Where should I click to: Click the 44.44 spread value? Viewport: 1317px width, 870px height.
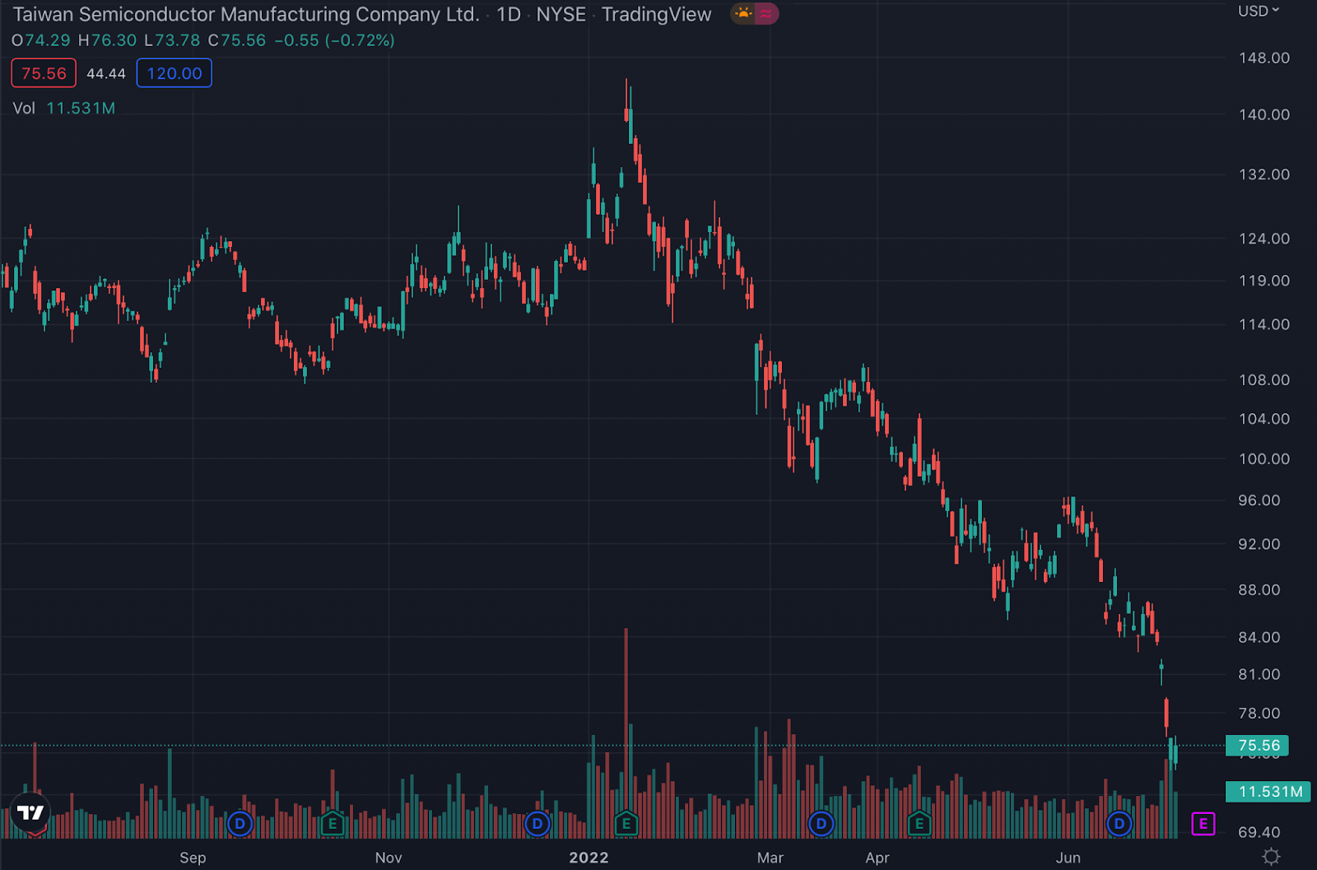(x=106, y=73)
